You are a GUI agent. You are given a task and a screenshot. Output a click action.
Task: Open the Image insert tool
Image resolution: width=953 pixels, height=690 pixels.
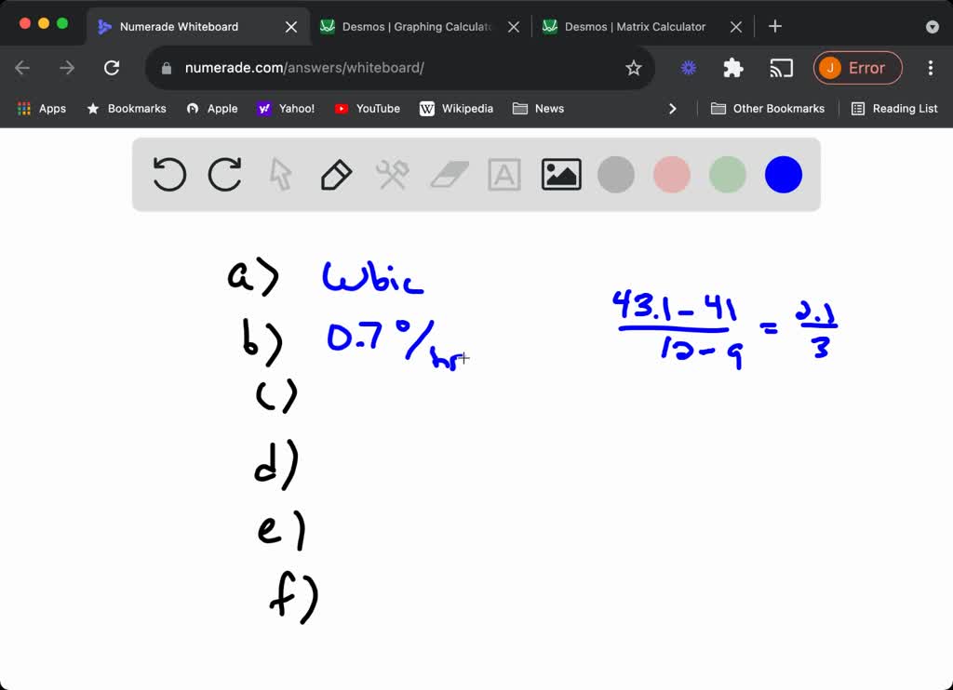[x=560, y=174]
